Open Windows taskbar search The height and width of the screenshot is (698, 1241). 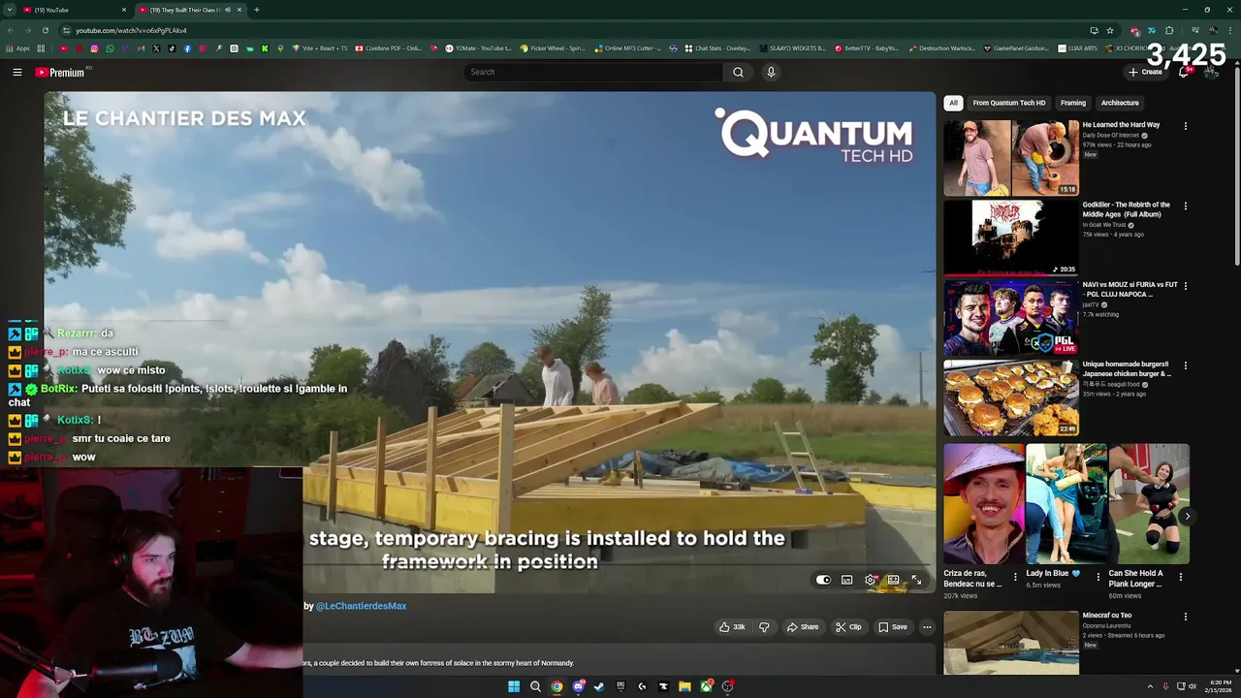tap(535, 686)
